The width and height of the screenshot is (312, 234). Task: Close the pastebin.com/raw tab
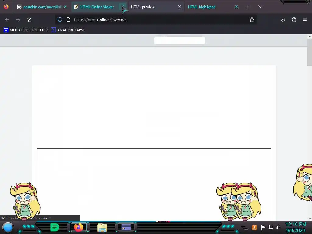click(x=65, y=7)
